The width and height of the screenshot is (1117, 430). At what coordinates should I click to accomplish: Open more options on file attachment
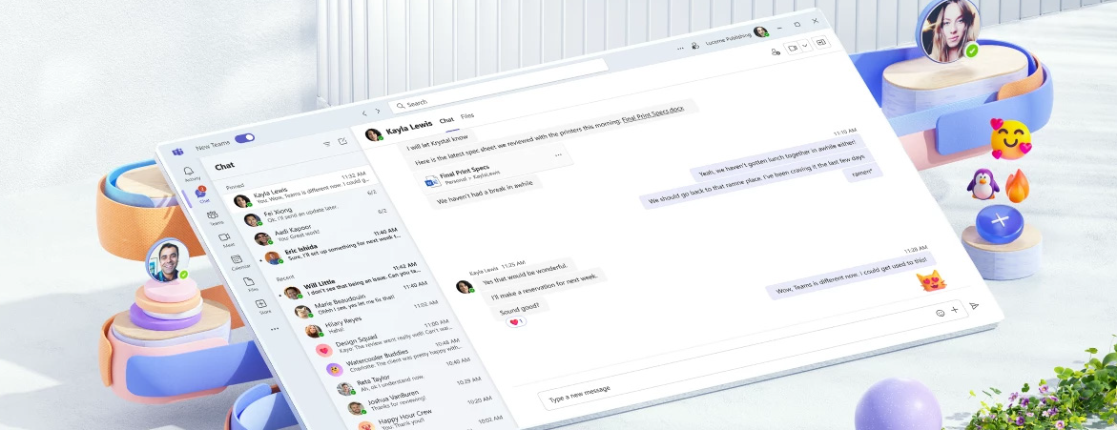tap(559, 154)
